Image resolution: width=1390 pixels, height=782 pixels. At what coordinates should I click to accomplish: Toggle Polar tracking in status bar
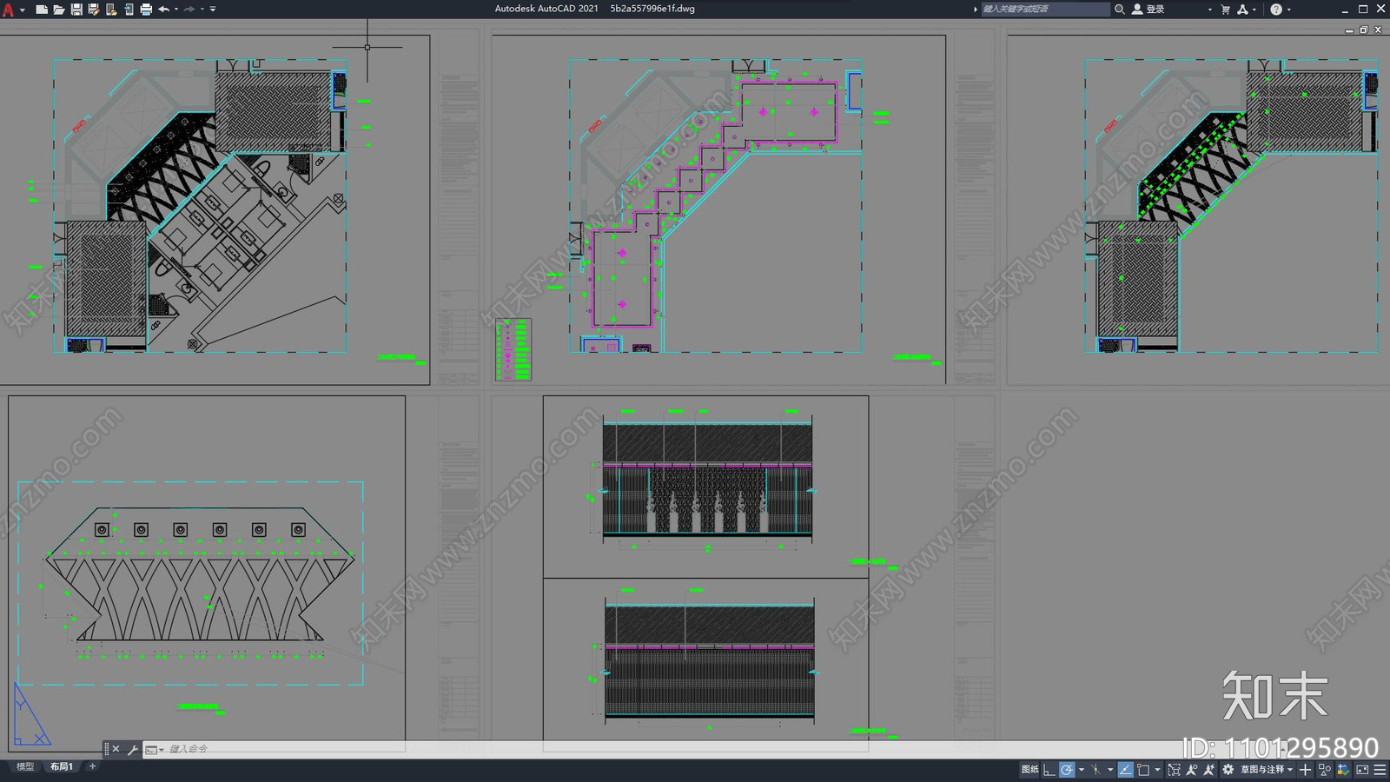(1067, 770)
